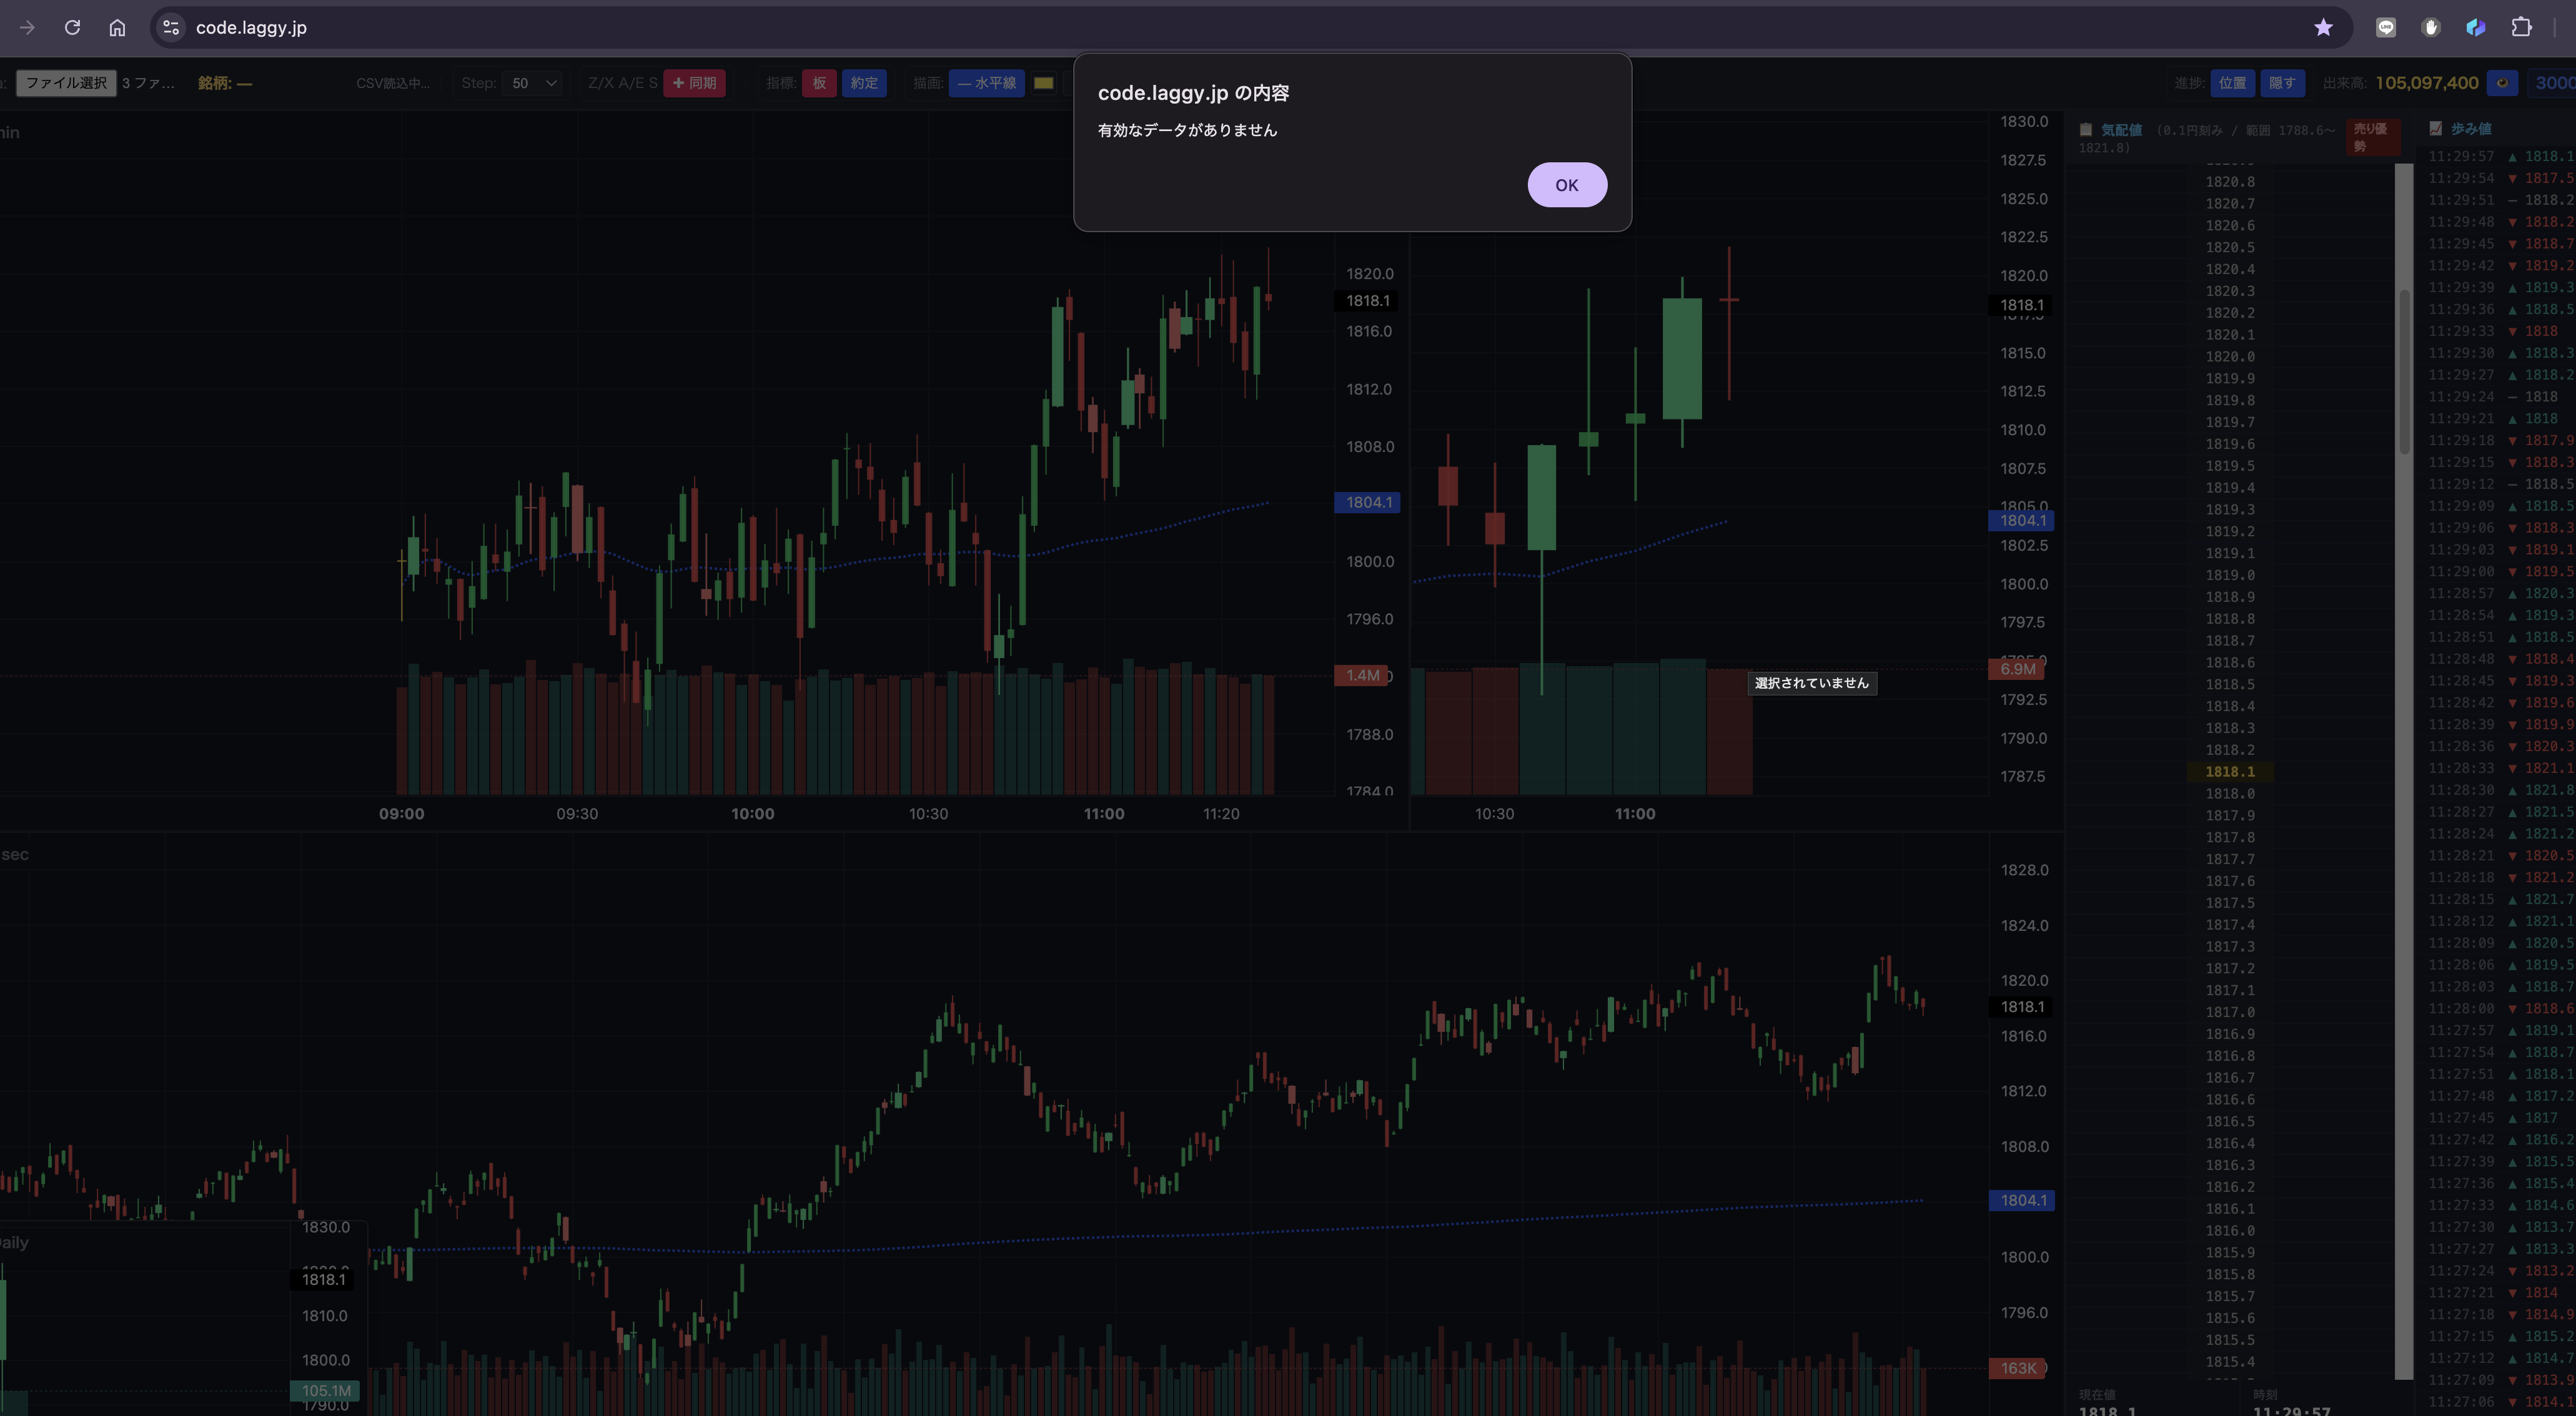Bookmark this page with the star icon
The width and height of the screenshot is (2576, 1416).
2323,27
